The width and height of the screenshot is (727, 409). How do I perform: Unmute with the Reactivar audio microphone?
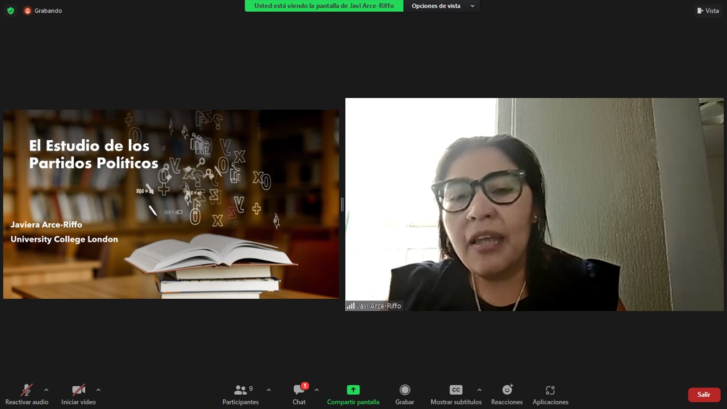[27, 394]
